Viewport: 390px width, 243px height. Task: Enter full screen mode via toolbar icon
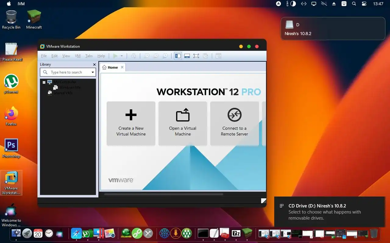(x=196, y=56)
